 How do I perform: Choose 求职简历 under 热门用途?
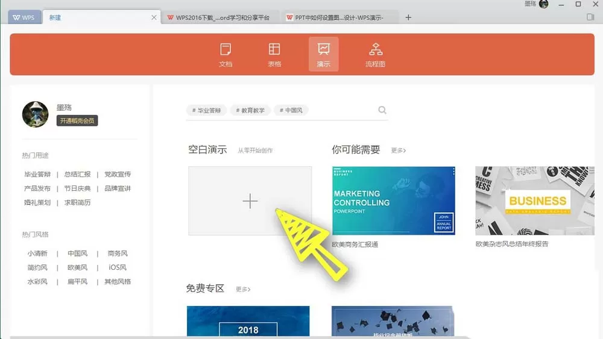[77, 203]
